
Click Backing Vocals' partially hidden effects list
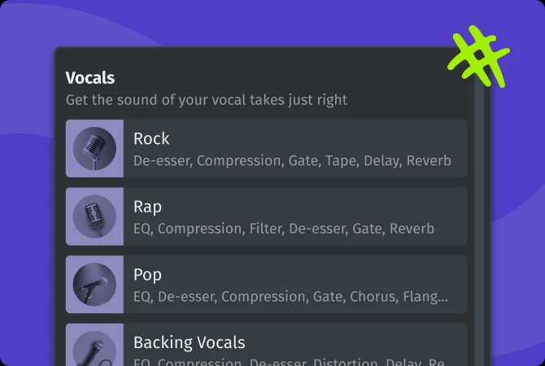click(x=290, y=361)
